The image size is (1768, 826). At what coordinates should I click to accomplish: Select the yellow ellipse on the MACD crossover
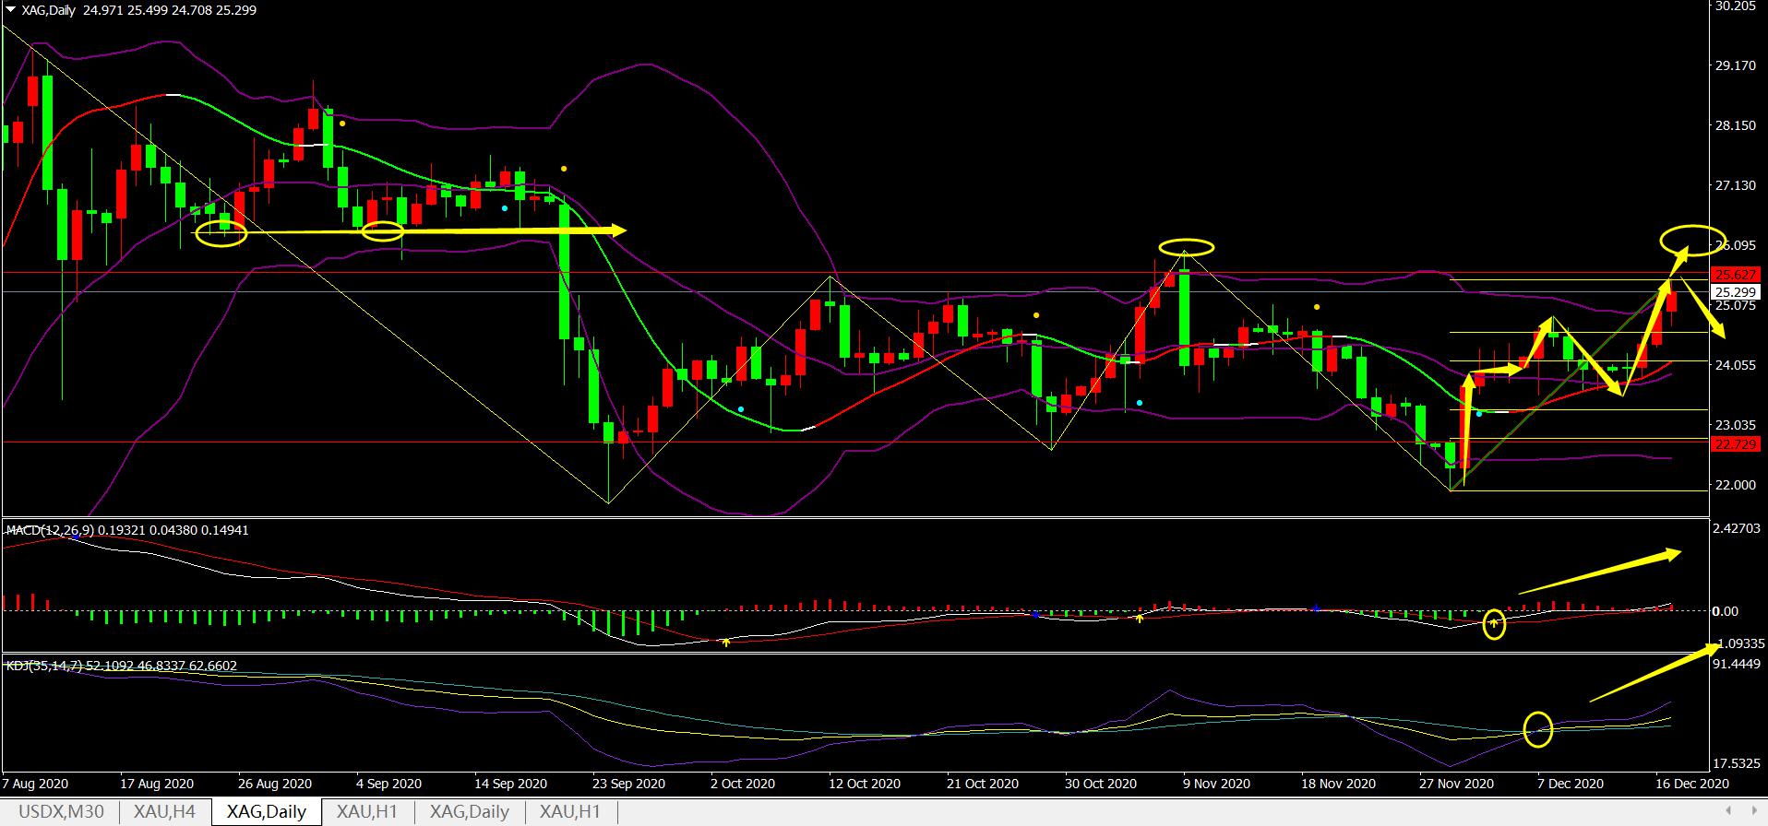coord(1494,624)
